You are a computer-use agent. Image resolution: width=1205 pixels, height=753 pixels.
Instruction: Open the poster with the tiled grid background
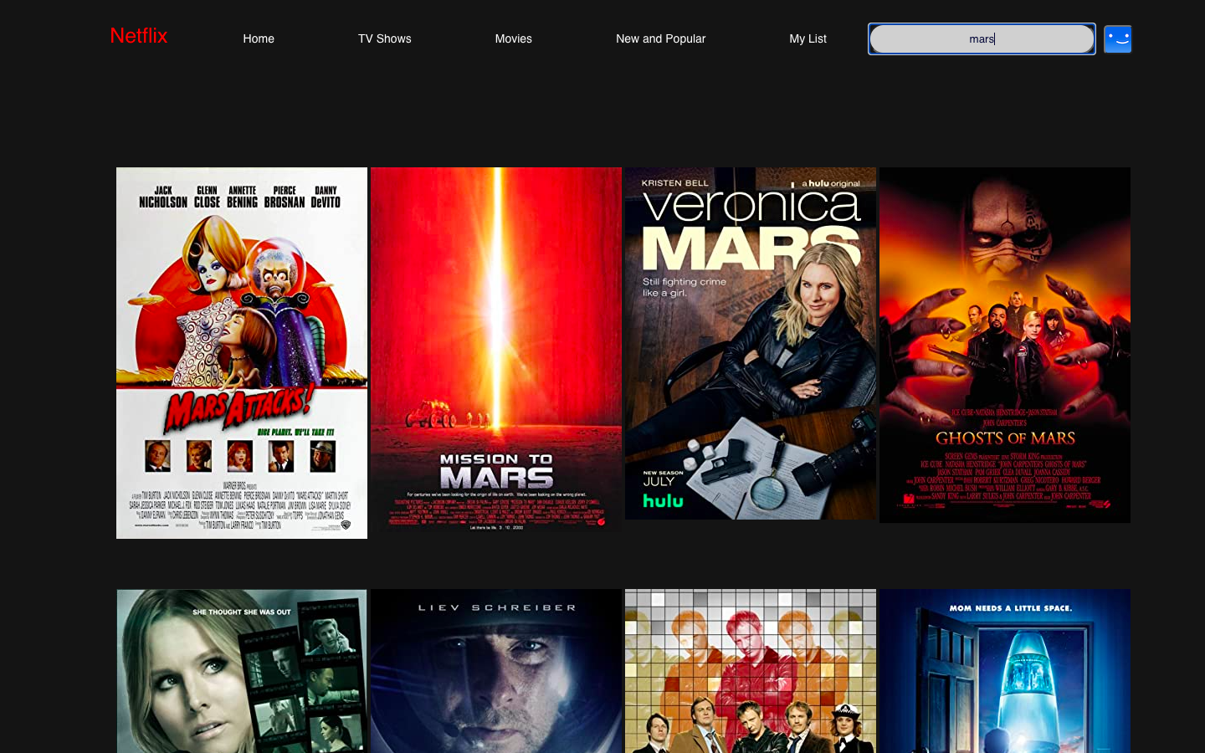(751, 671)
